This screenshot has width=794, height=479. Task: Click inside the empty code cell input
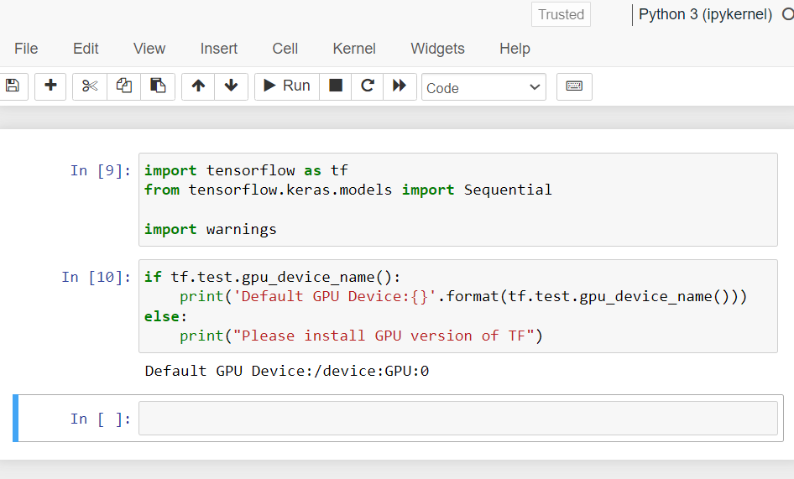pyautogui.click(x=458, y=419)
